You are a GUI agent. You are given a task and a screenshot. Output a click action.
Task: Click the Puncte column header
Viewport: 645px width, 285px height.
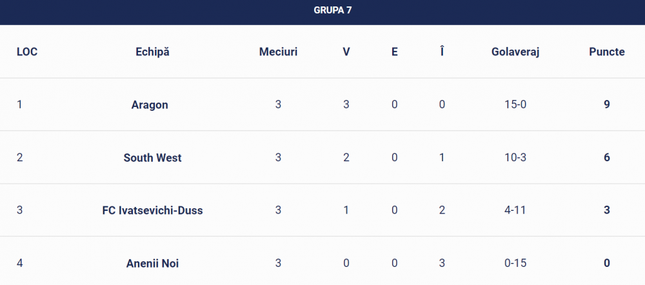tap(607, 52)
